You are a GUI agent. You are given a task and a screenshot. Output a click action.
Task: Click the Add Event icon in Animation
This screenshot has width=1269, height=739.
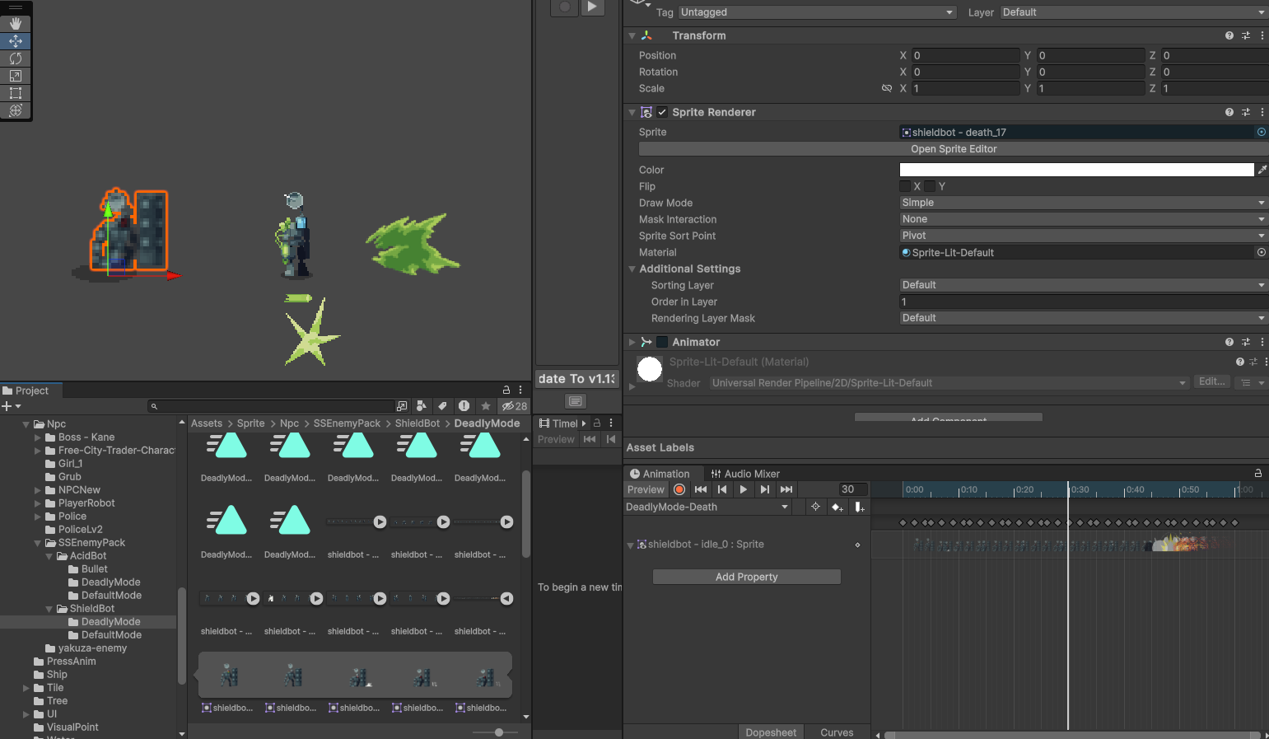(x=859, y=507)
